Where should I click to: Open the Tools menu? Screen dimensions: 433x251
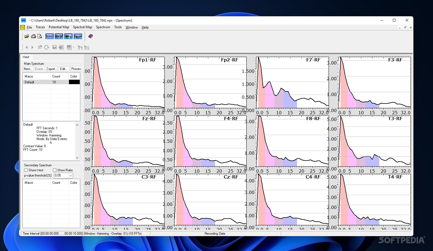(x=118, y=27)
